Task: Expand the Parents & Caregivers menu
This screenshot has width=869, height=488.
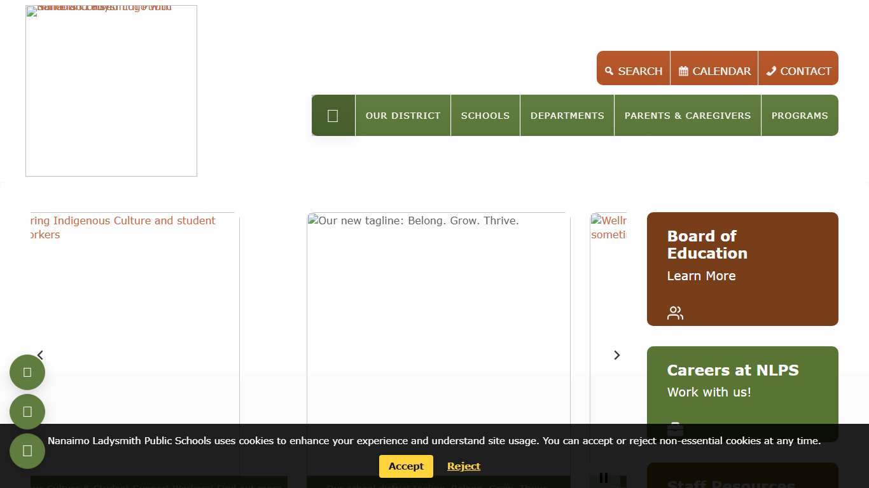Action: 687,116
